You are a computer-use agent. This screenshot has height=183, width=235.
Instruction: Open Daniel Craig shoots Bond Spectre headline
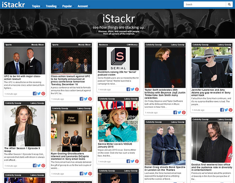pyautogui.click(x=165, y=168)
